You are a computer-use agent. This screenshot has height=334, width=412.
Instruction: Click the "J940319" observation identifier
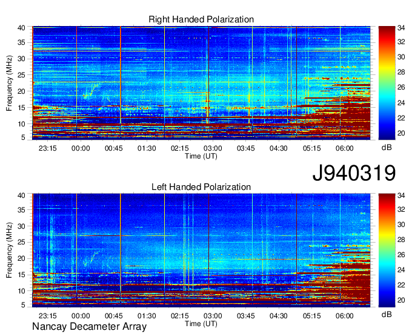point(354,172)
